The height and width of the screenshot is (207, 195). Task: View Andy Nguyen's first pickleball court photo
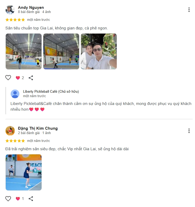23,51
